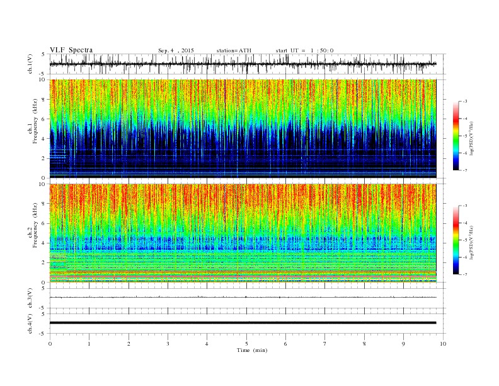Click the ch.1 colorbar 'log(PSD)(V²/Hz)' label
Screen dimensions: 499x386
click(x=472, y=138)
